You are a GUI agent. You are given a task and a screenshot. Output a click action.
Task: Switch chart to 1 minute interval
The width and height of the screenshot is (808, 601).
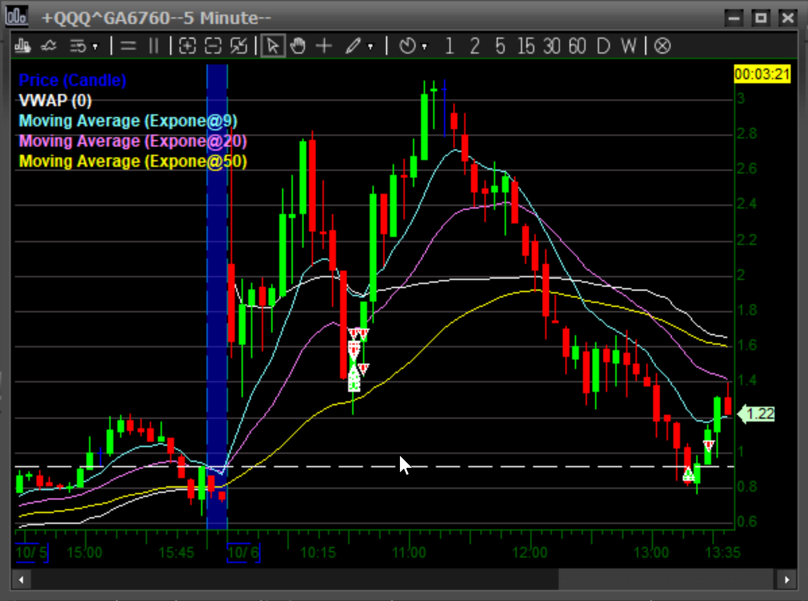[450, 46]
